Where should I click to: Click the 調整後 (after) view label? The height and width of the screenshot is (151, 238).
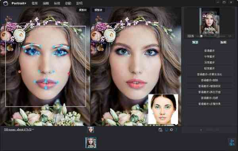pyautogui.click(x=98, y=10)
